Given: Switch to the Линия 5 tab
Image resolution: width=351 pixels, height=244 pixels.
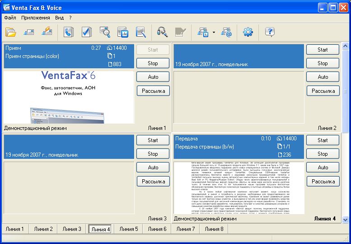Looking at the screenshot, I should click(129, 229).
